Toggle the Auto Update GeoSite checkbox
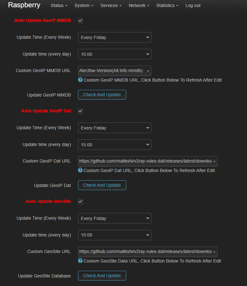This screenshot has height=286, width=247. point(80,202)
